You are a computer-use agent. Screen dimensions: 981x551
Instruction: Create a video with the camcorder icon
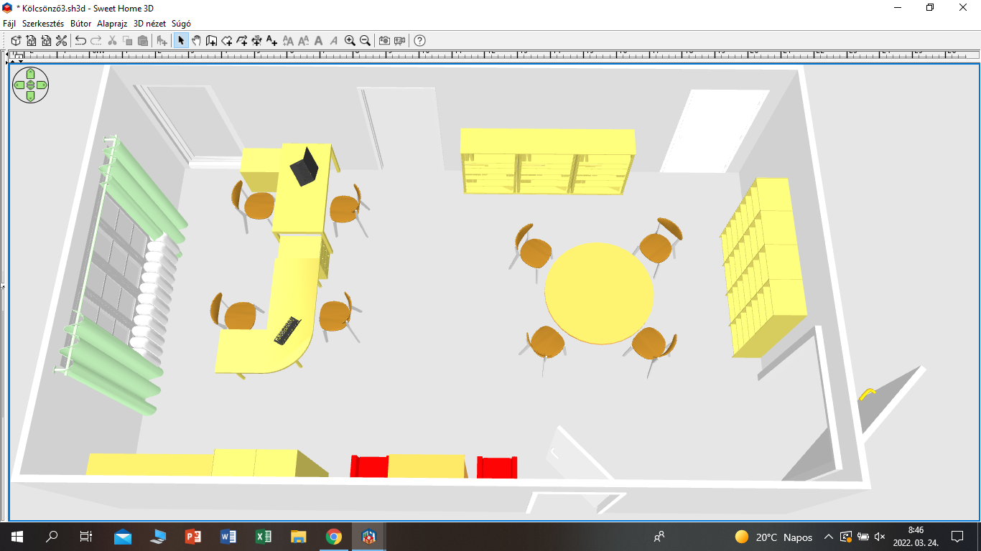pos(399,41)
